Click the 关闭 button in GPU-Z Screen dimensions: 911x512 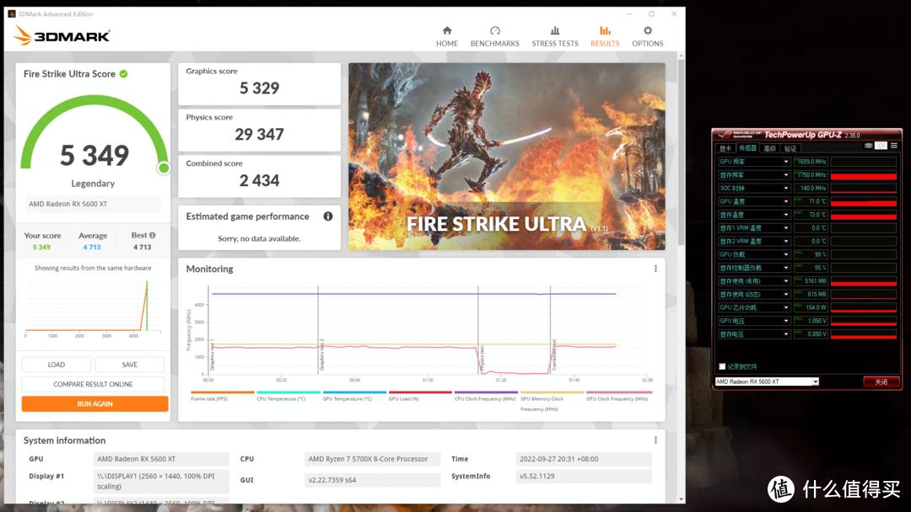pos(881,381)
